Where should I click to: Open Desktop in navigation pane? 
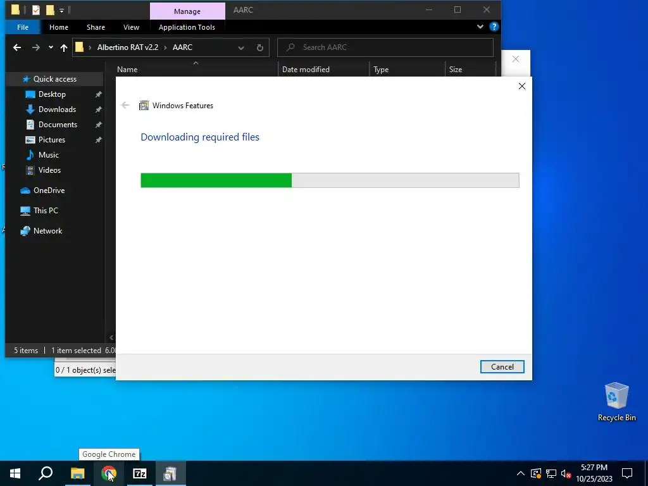coord(52,94)
